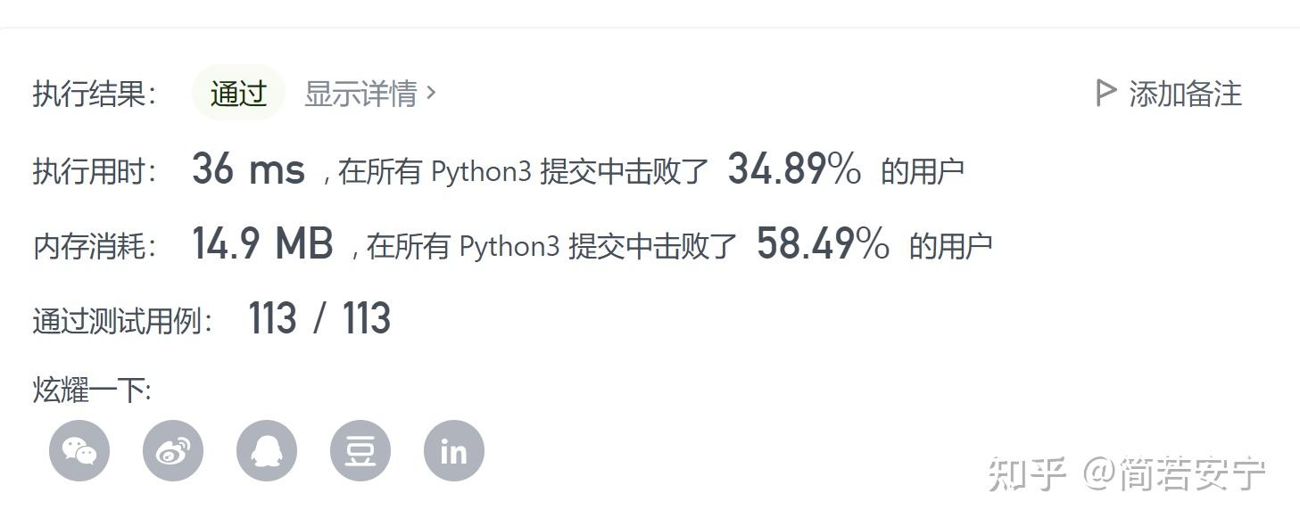
Task: Click the 执行用时 label
Action: point(95,170)
